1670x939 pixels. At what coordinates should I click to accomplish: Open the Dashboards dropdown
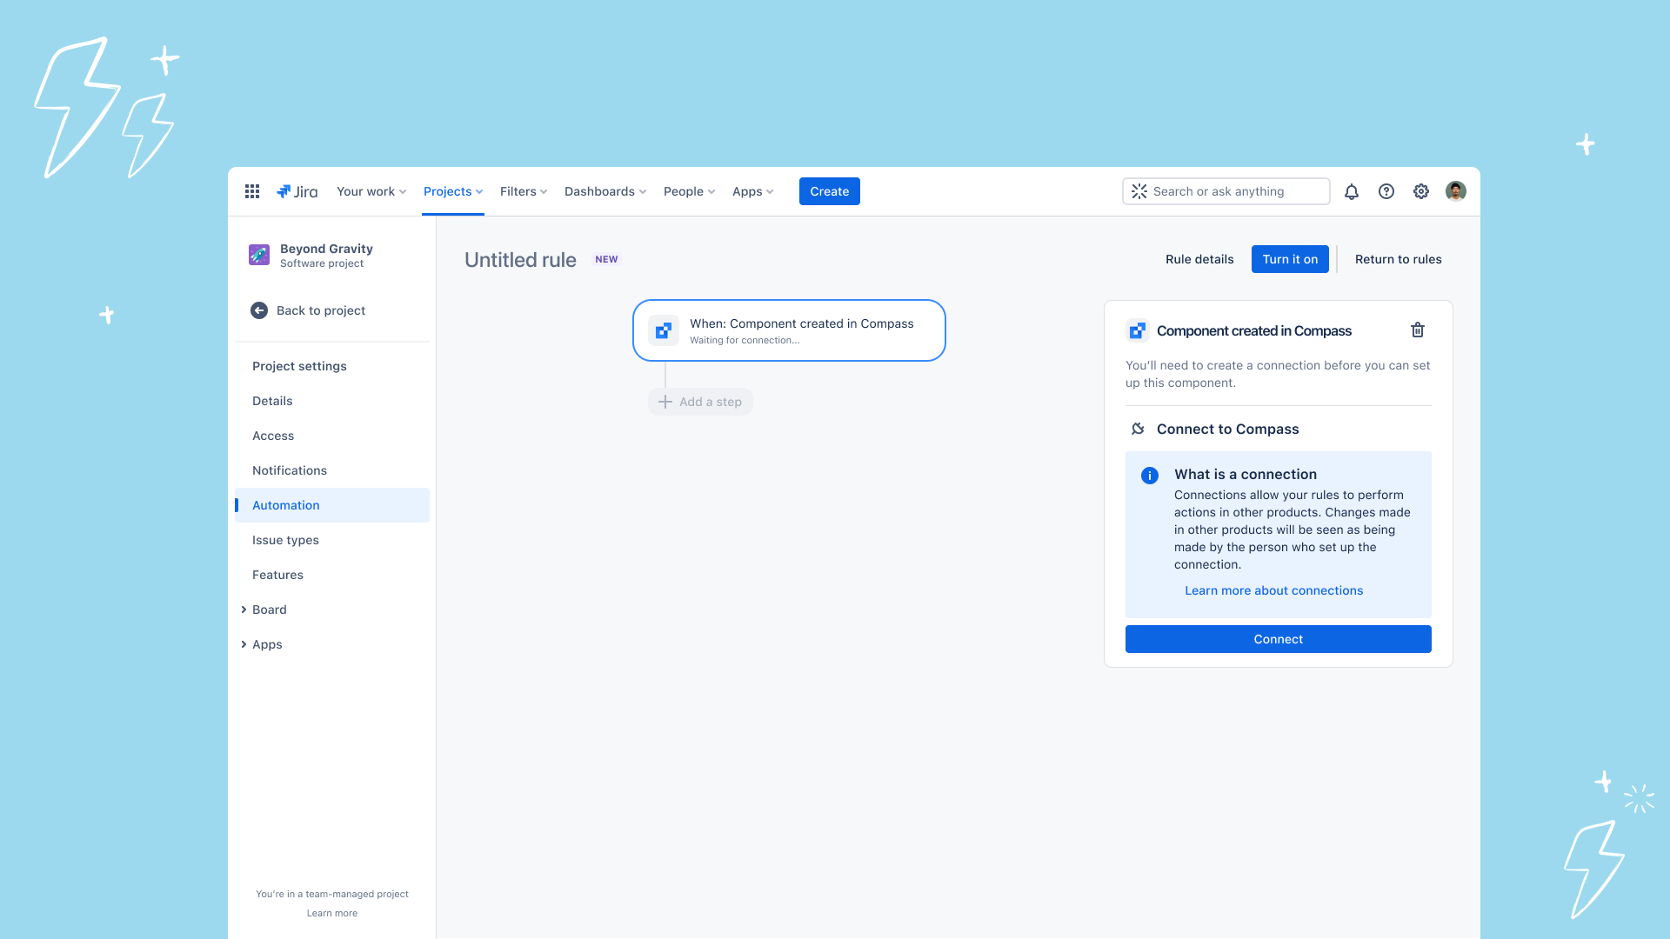coord(605,191)
